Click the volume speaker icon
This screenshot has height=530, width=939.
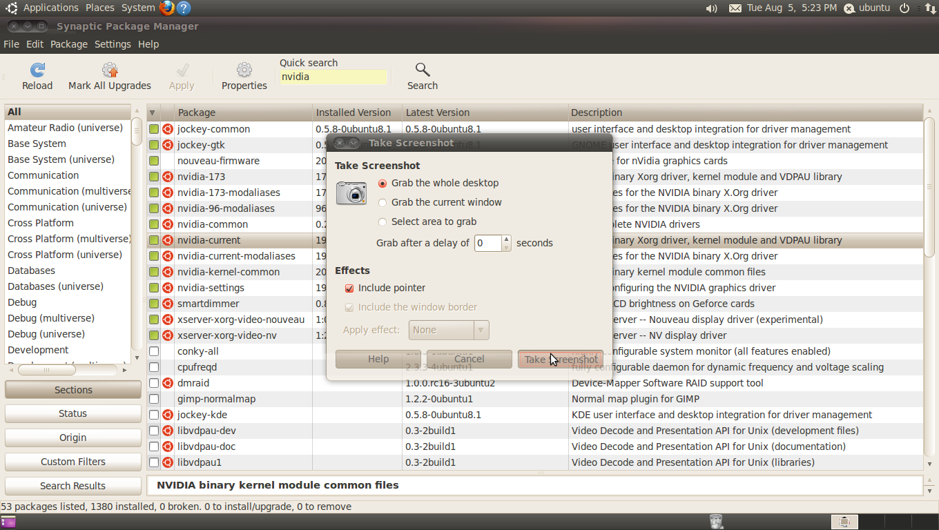712,8
